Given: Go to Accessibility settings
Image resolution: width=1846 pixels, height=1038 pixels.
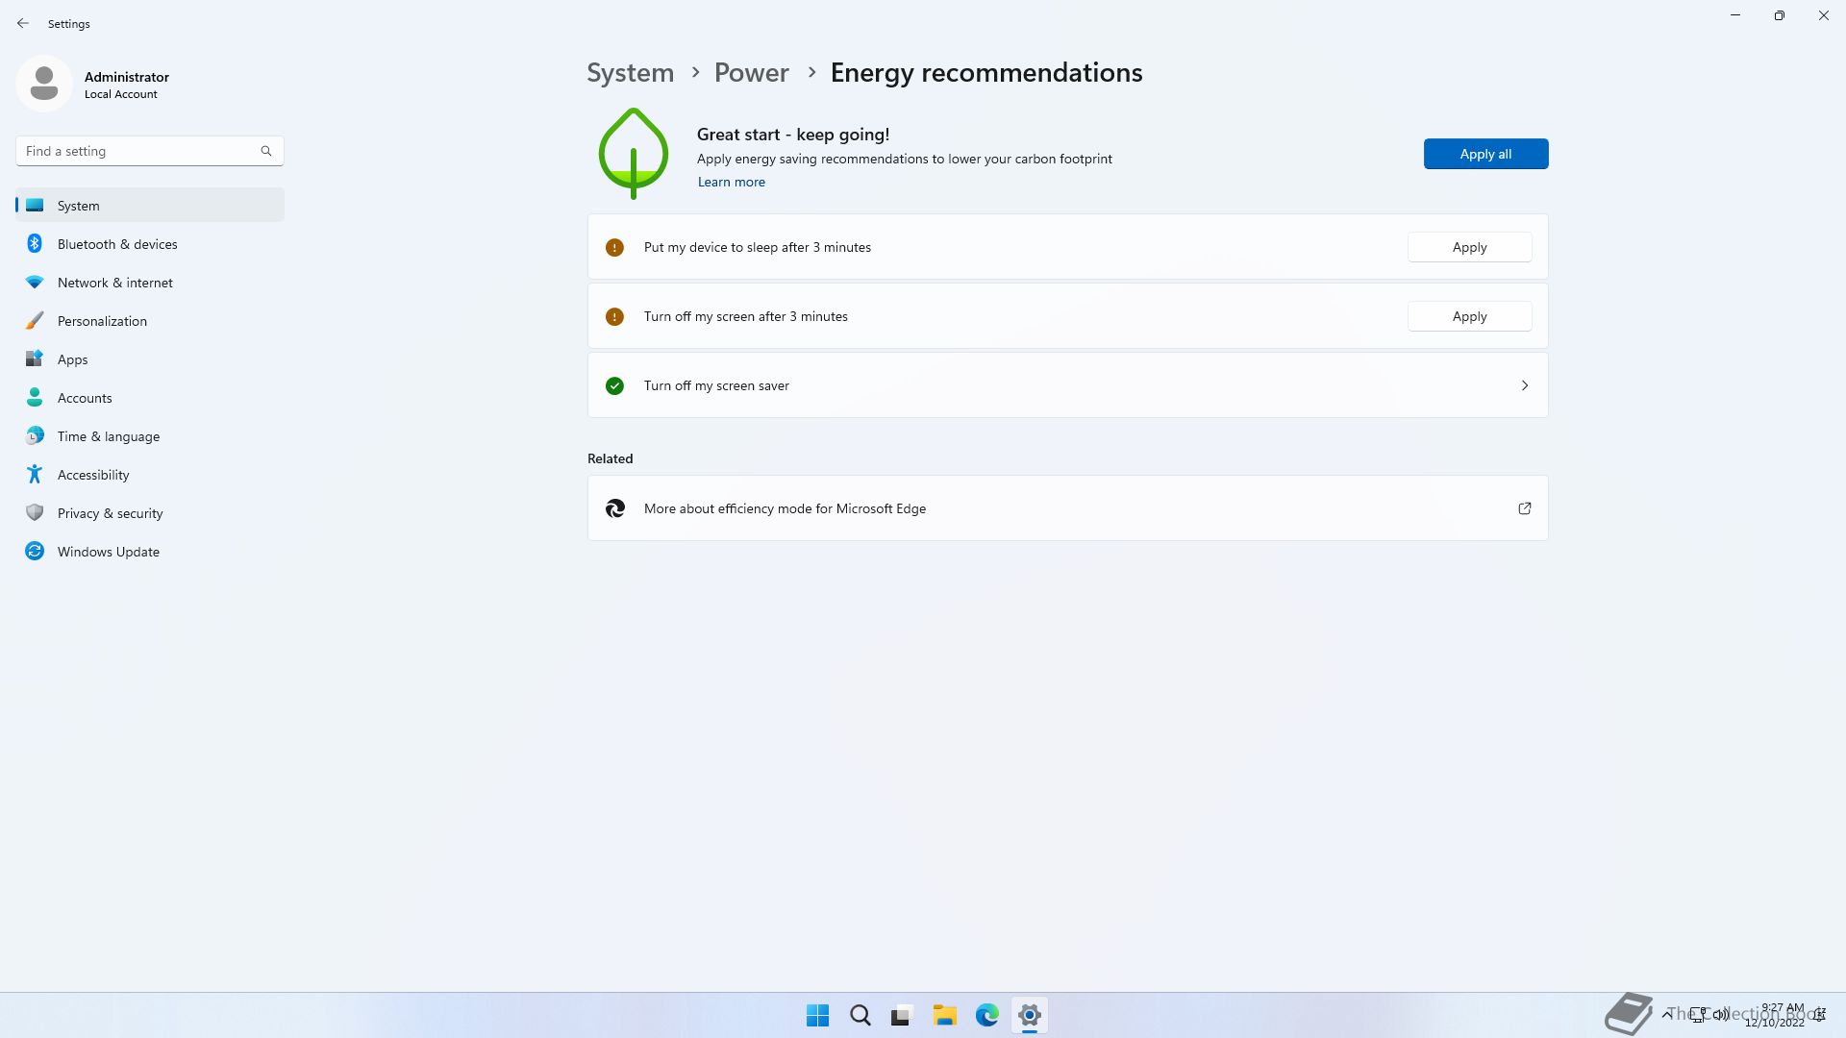Looking at the screenshot, I should tap(93, 475).
